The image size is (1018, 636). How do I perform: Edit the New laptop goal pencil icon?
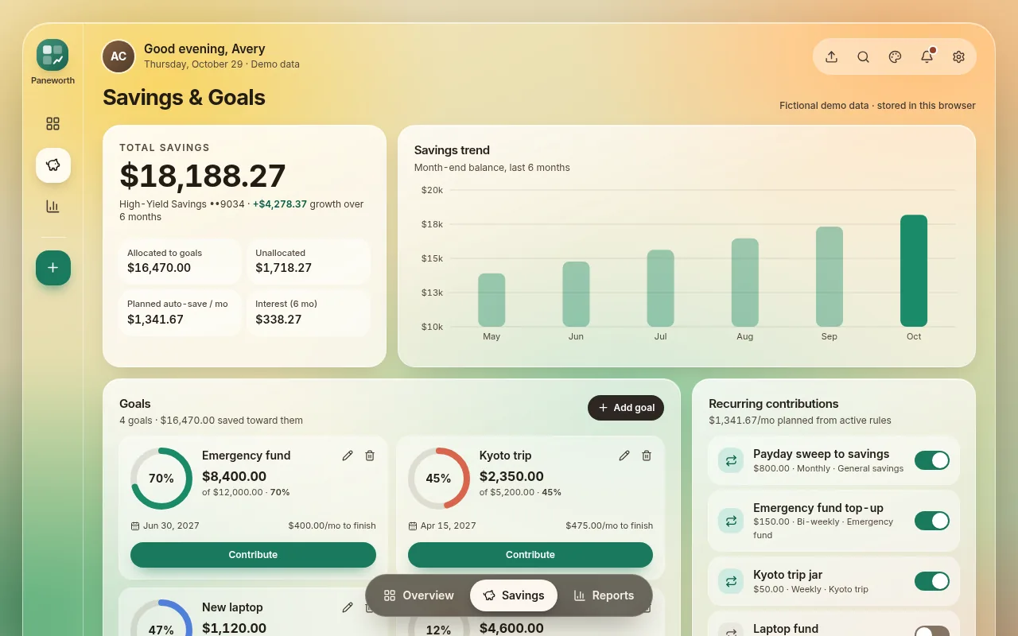click(348, 607)
